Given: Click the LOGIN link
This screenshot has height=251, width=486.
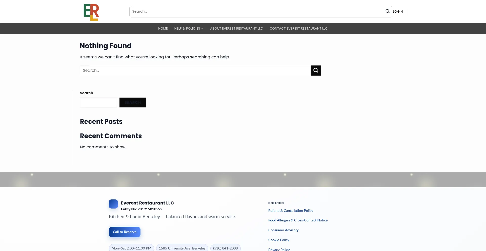Looking at the screenshot, I should coord(398,12).
